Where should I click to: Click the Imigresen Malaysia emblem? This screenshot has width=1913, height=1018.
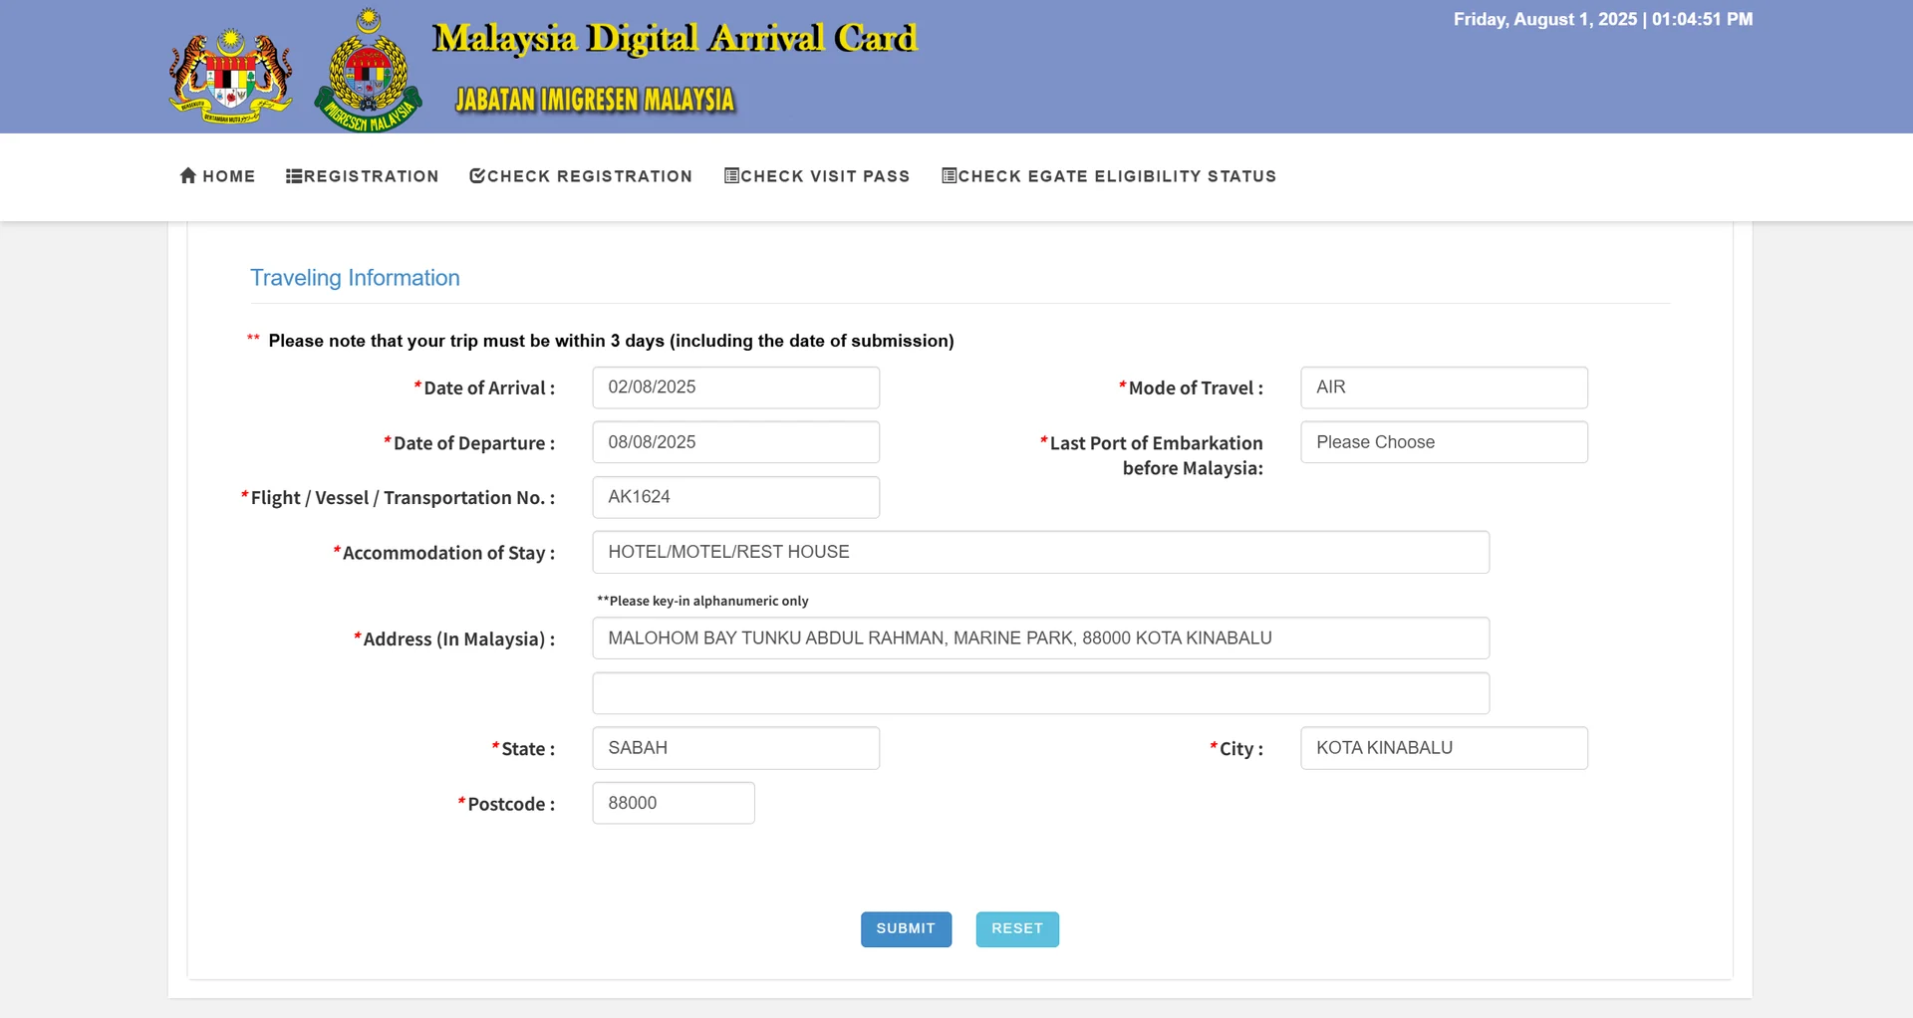[x=369, y=72]
